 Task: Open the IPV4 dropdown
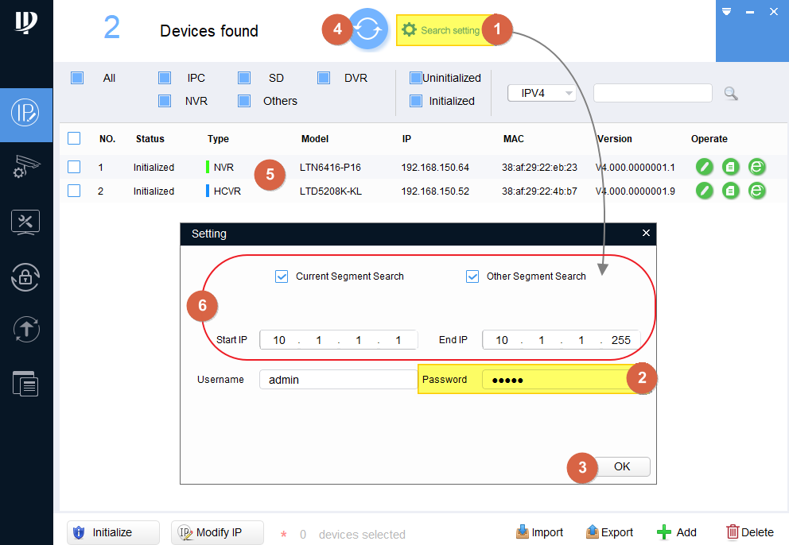[542, 93]
